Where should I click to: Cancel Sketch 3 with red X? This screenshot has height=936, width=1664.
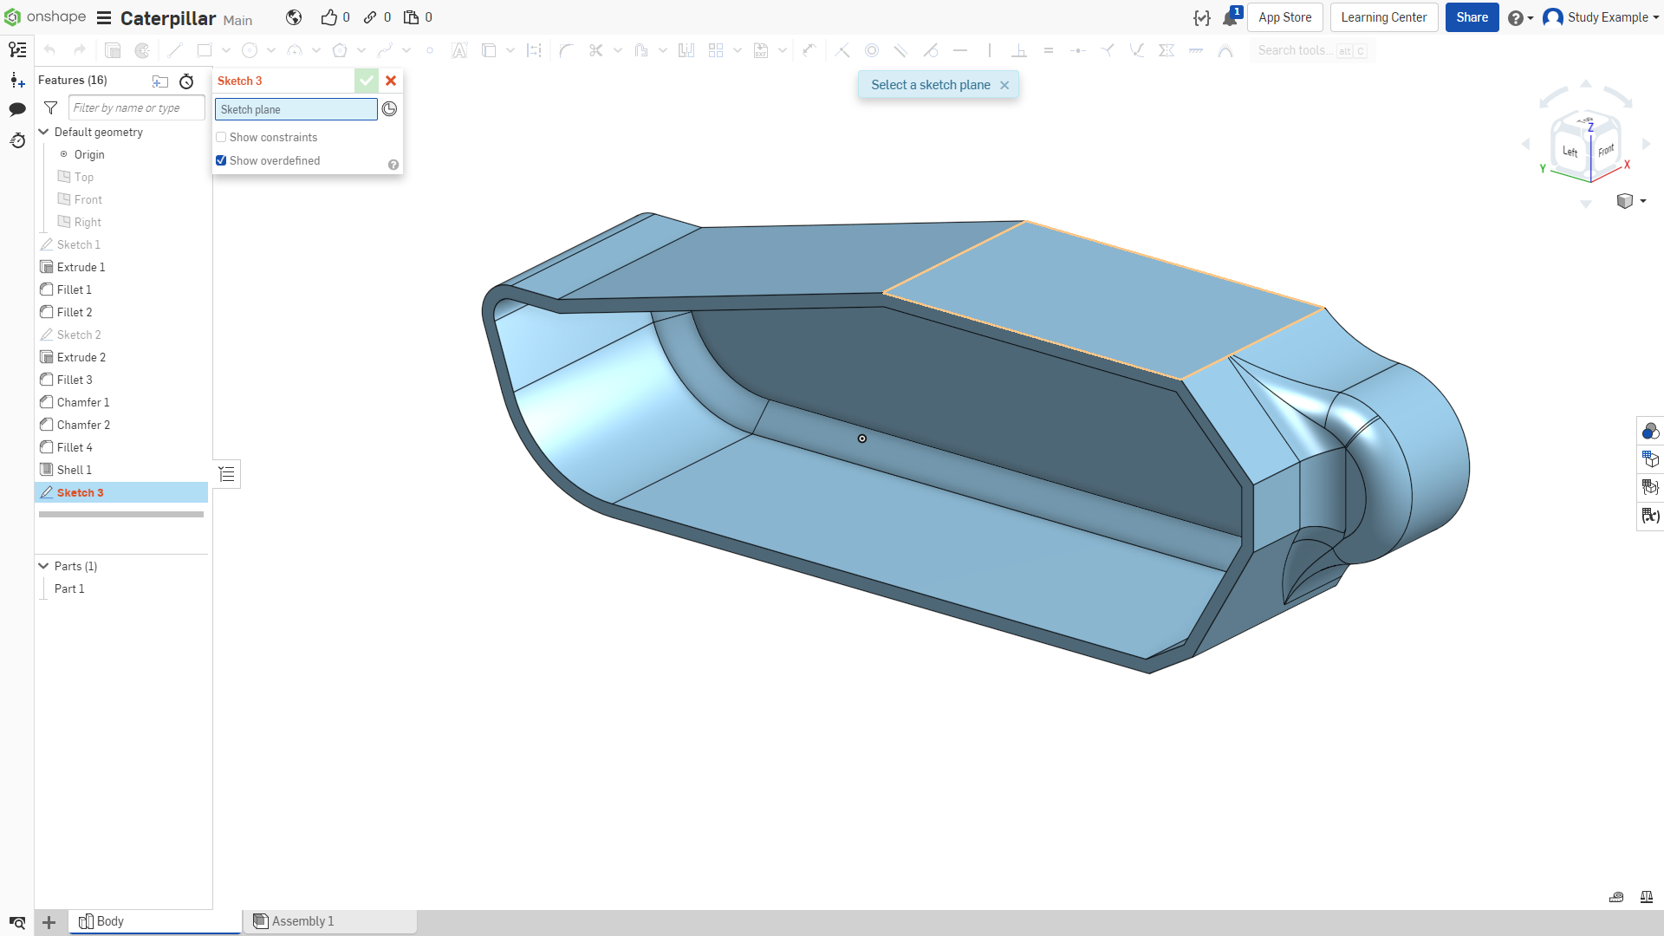click(x=391, y=81)
